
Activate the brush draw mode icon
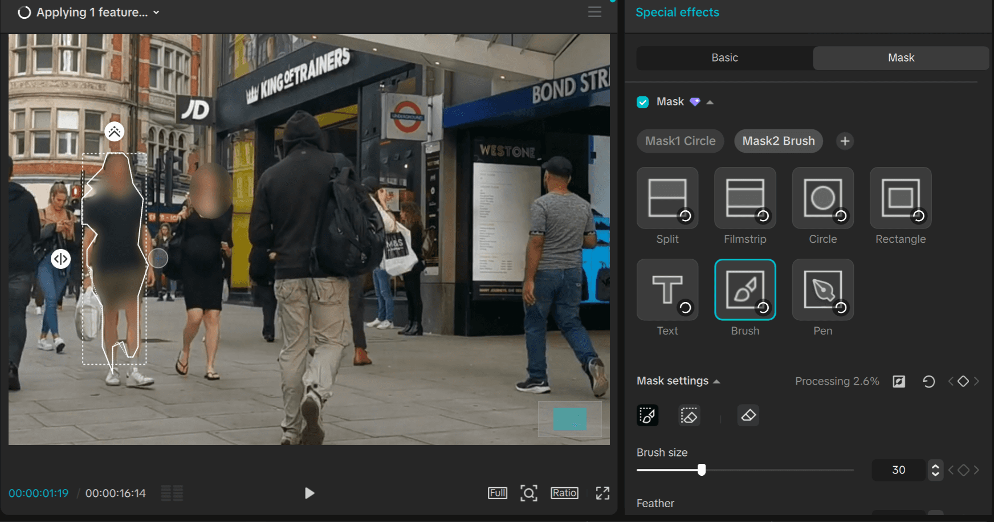pos(647,415)
